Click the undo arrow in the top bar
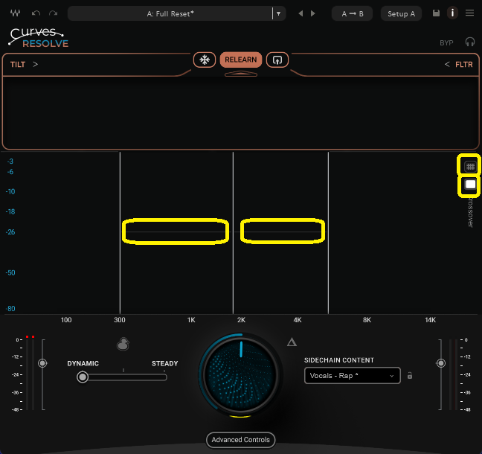 (x=36, y=13)
